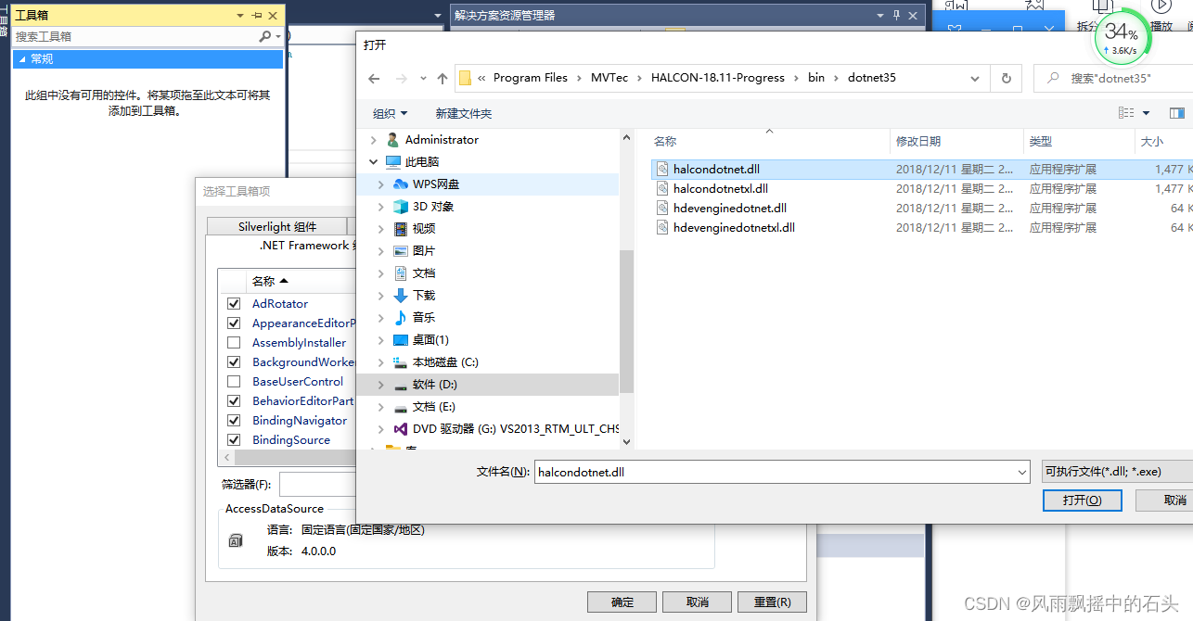The width and height of the screenshot is (1193, 621).
Task: Pin the 工具箱 panel
Action: (x=255, y=16)
